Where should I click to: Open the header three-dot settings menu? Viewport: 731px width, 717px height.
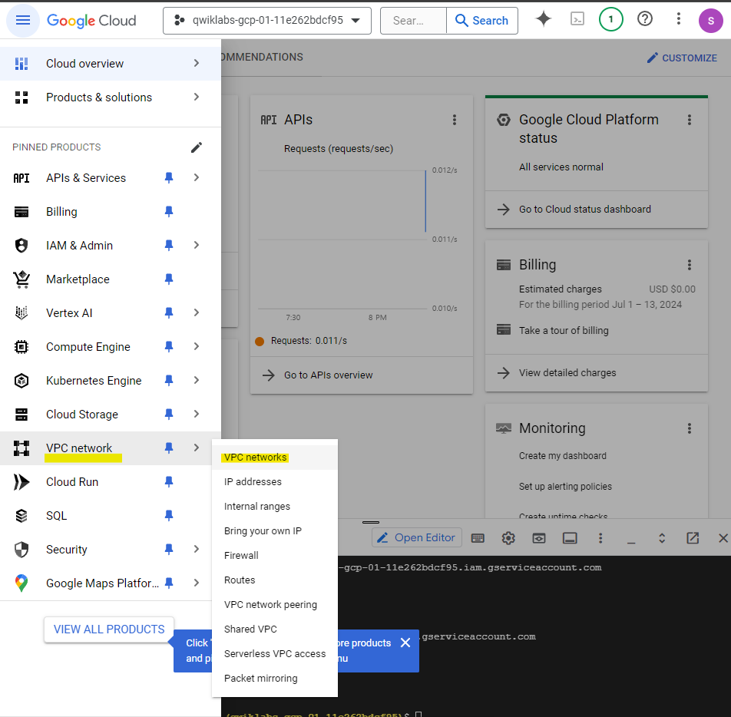tap(678, 19)
